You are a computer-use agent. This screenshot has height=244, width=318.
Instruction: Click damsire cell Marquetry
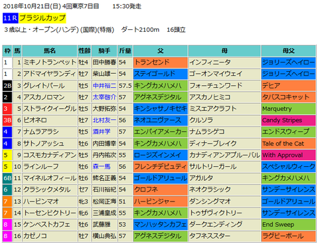click(288, 108)
